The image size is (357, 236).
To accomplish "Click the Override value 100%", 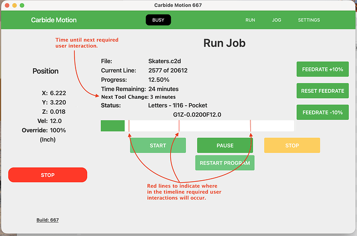I will click(58, 130).
